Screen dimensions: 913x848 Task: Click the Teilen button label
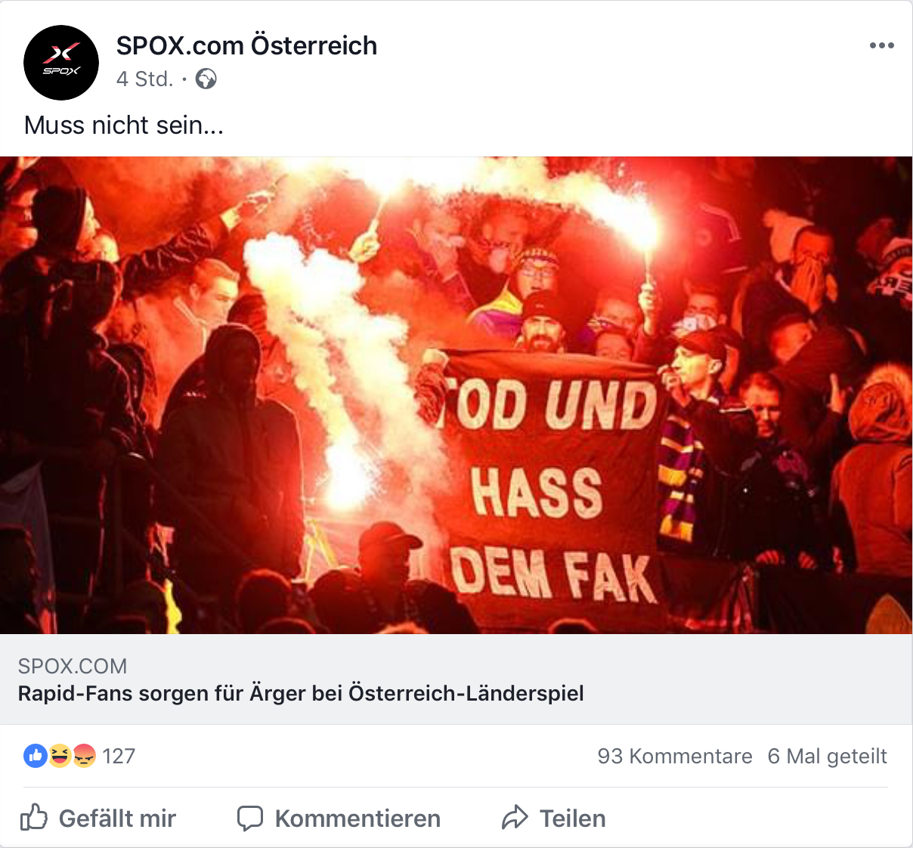(x=572, y=819)
